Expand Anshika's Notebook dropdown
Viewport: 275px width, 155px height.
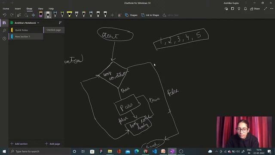click(38, 23)
